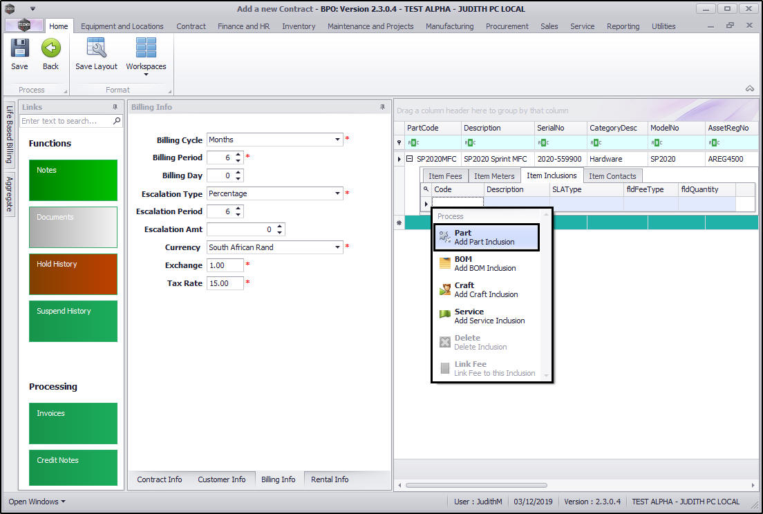Viewport: 763px width, 514px height.
Task: Click the Links search text field
Action: [66, 121]
